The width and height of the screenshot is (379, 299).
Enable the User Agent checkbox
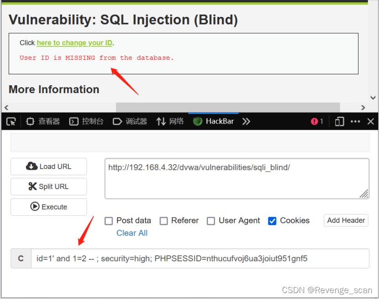(211, 221)
